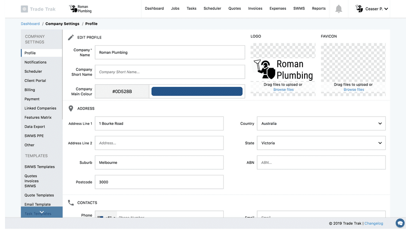
Task: Expand the Ceaser P. user menu
Action: [386, 9]
